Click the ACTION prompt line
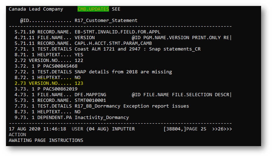 tap(17, 134)
